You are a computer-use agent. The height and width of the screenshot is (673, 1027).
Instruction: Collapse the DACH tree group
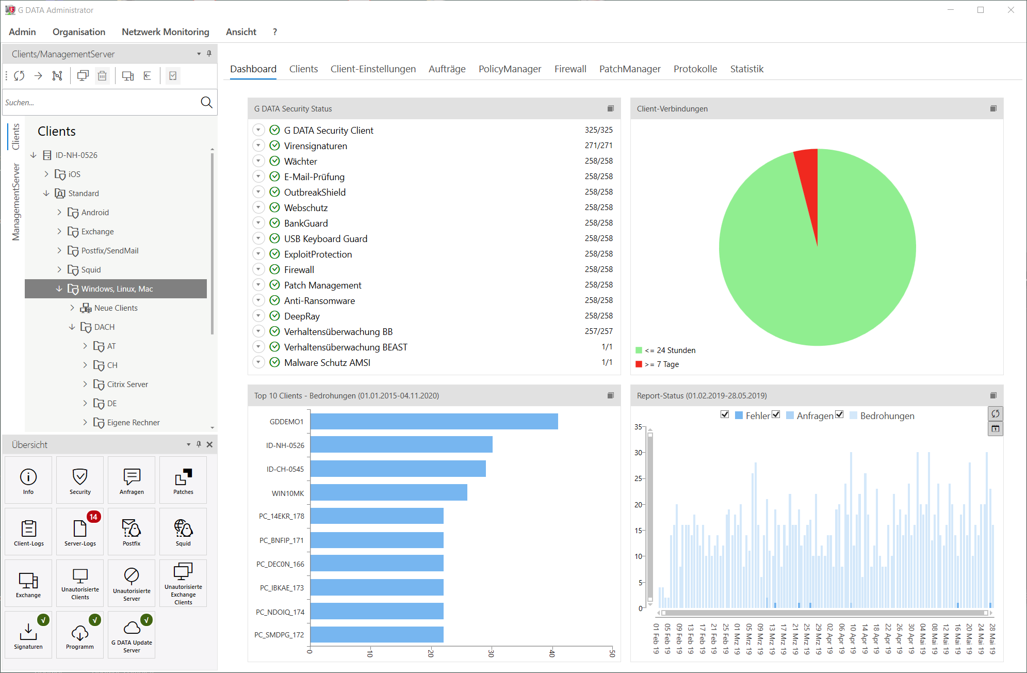tap(72, 327)
